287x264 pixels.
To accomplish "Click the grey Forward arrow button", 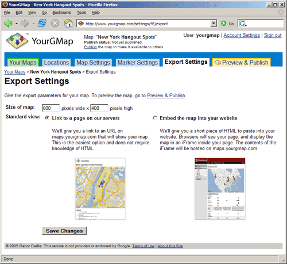I will coord(25,24).
